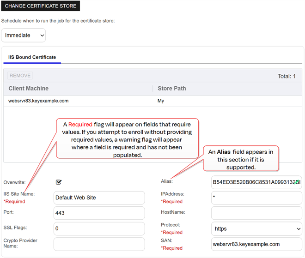Click the SAN input field
This screenshot has height=258, width=305.
256,244
